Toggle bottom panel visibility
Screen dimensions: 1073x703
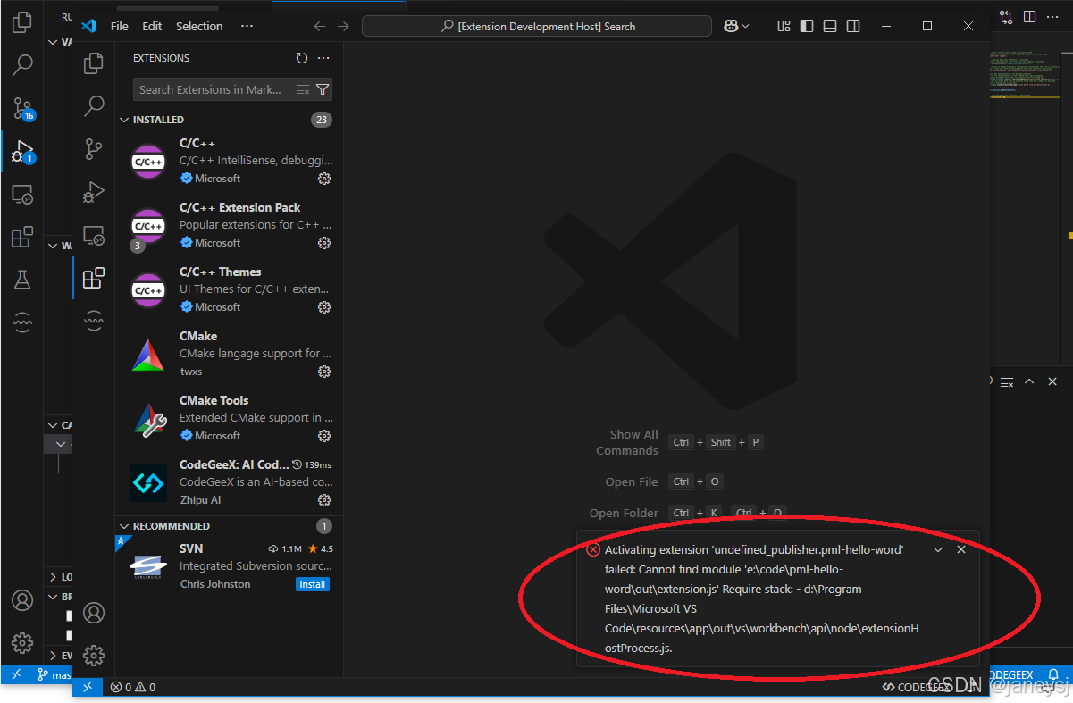[830, 26]
